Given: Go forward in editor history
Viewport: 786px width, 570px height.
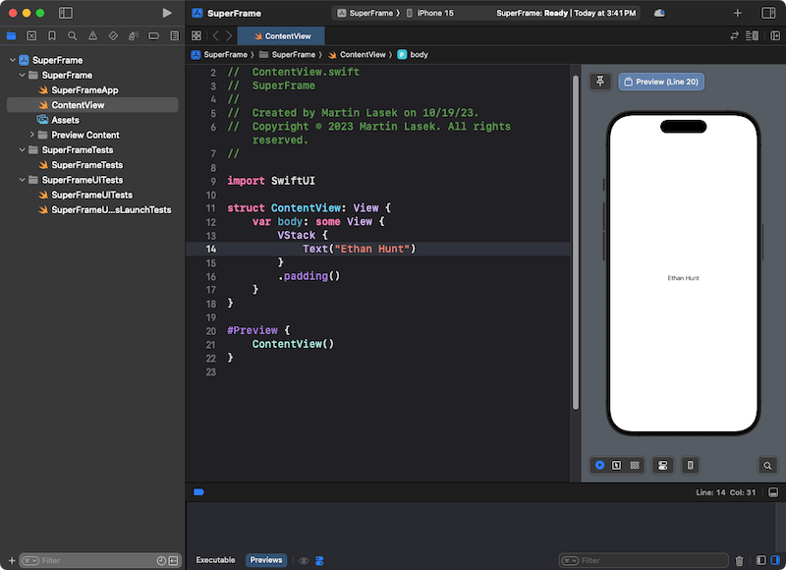Looking at the screenshot, I should (229, 35).
